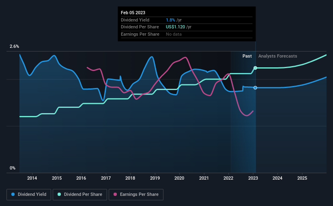
Task: Click the 0% y-axis label
Action: pos(13,168)
